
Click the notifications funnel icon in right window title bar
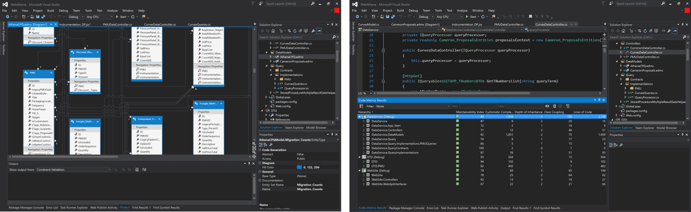(603, 3)
